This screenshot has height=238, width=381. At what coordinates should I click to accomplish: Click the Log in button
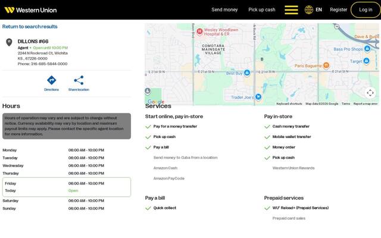(x=366, y=10)
